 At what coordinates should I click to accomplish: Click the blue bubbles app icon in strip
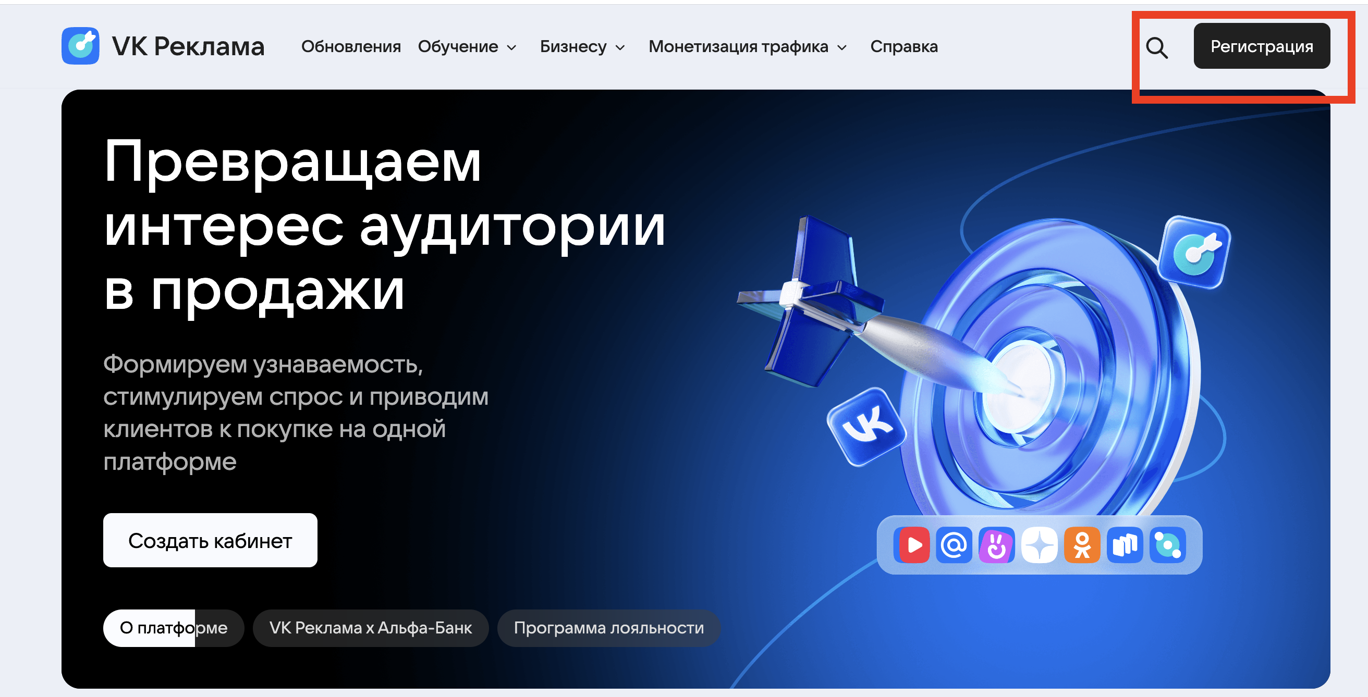tap(1167, 545)
